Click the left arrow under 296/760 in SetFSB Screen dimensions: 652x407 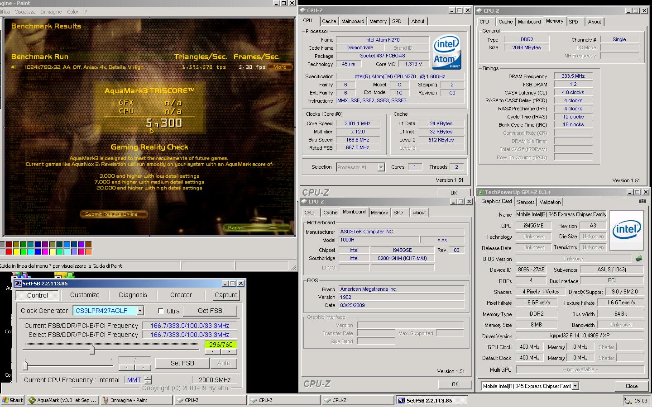click(x=212, y=351)
